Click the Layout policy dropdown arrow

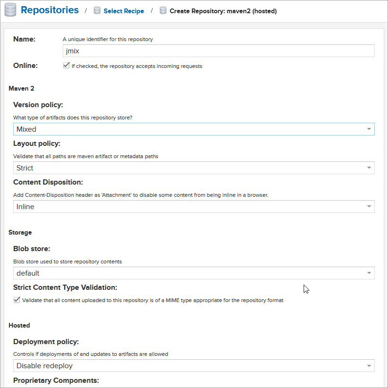coord(368,168)
